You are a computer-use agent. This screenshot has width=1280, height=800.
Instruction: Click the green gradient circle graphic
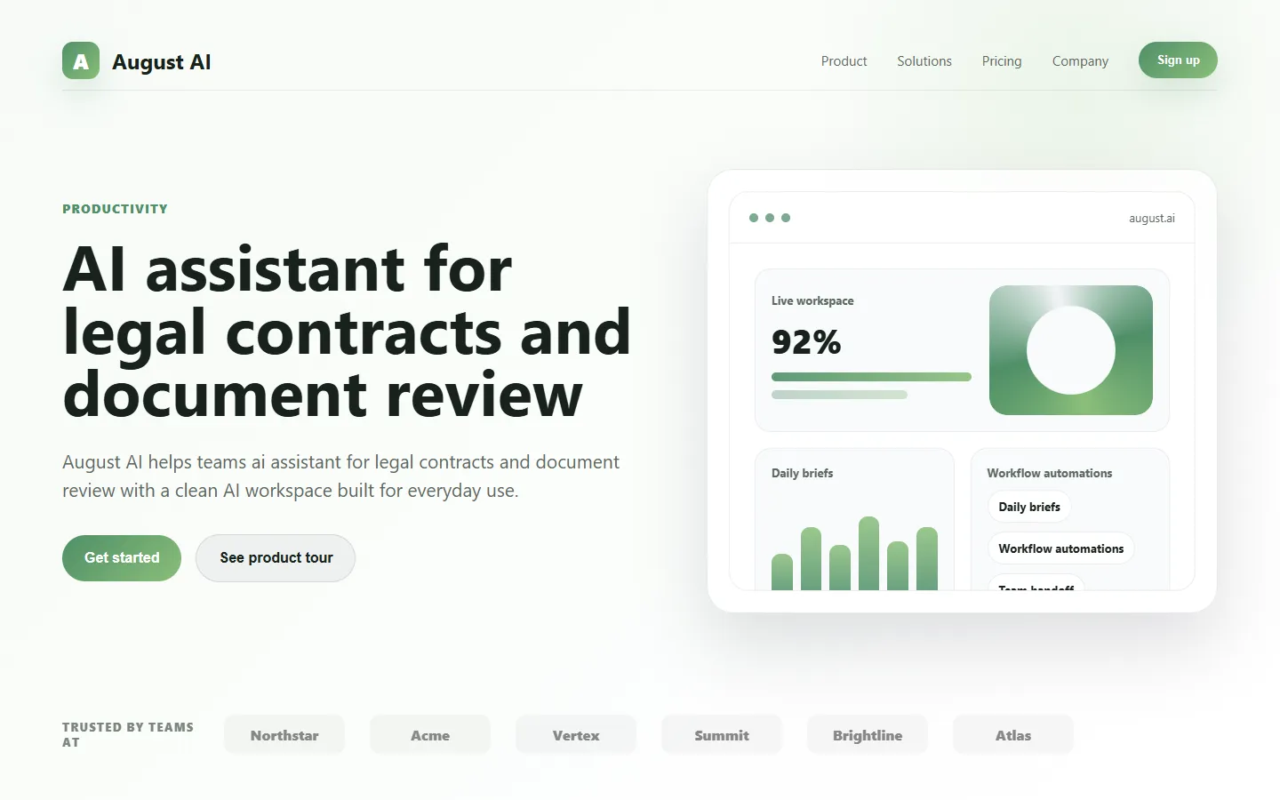tap(1071, 350)
